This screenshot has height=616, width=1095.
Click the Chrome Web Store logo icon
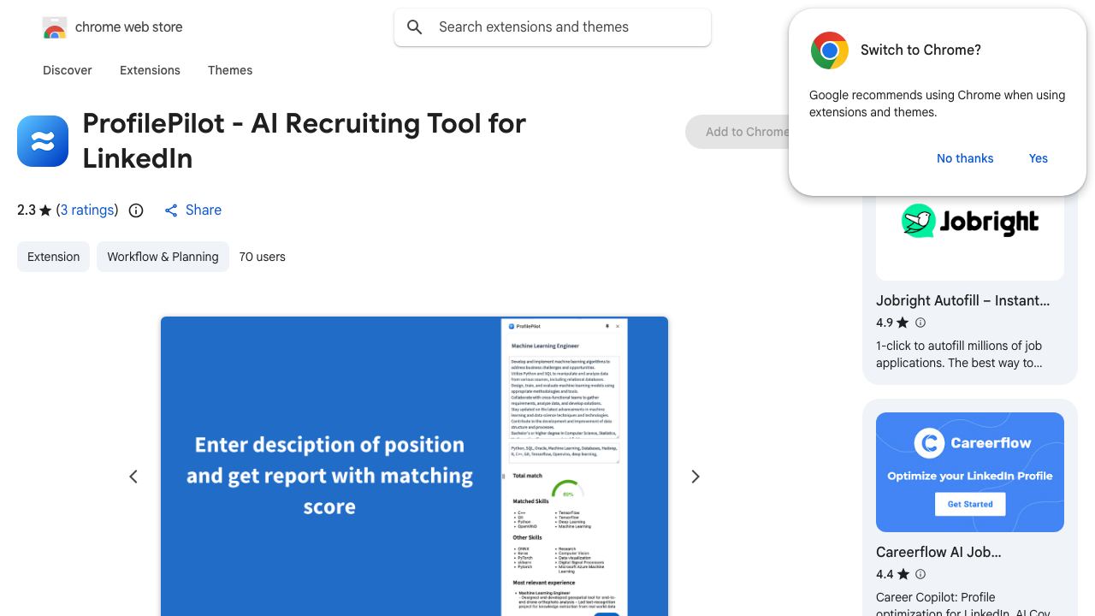[55, 28]
